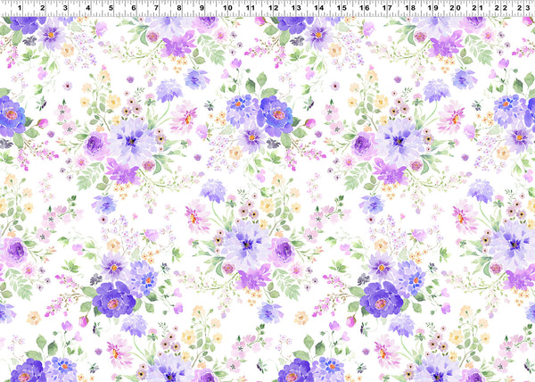Click the ruler number "14"
The image size is (535, 382).
pyautogui.click(x=318, y=7)
